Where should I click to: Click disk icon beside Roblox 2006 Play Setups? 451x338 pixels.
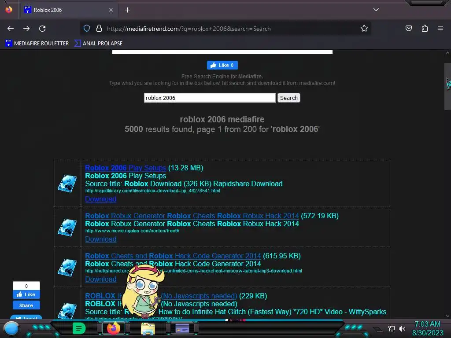[67, 184]
